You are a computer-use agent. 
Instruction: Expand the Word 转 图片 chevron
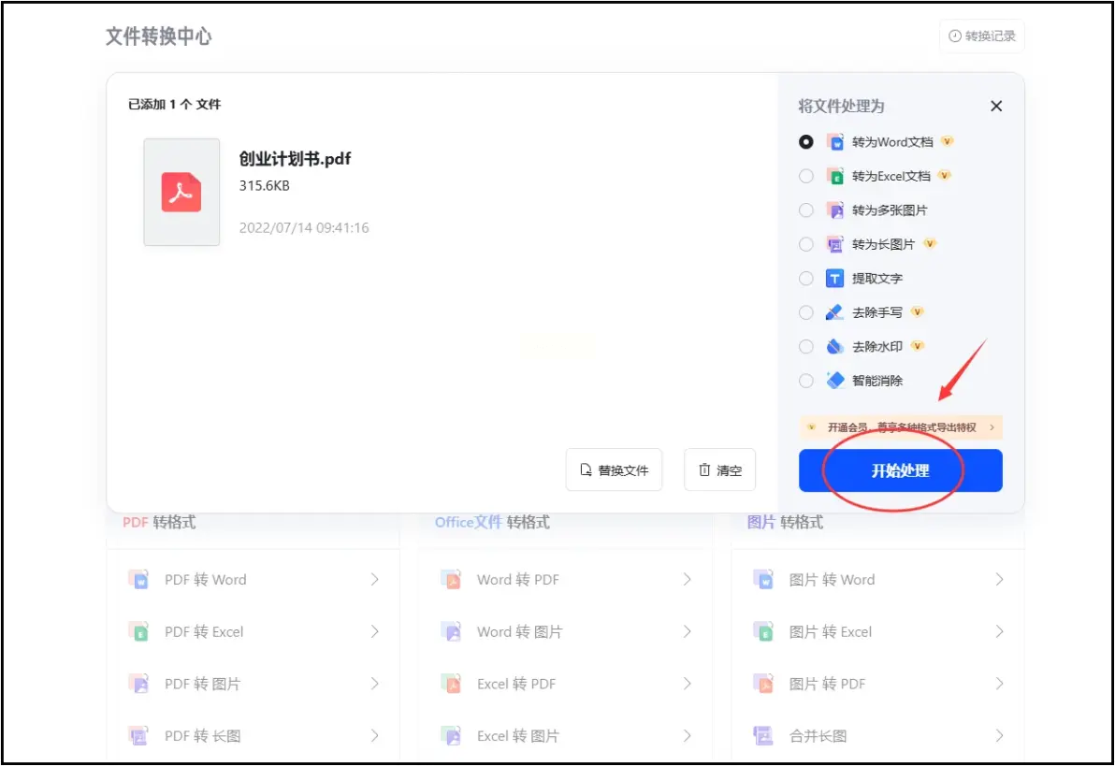[687, 631]
